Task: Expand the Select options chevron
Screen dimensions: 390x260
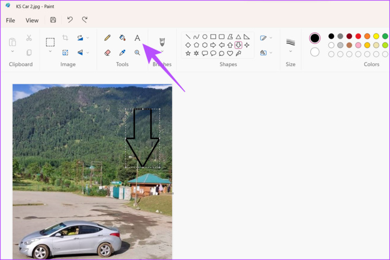Action: 50,51
